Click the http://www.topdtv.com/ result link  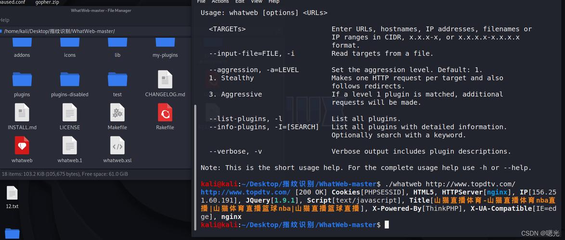click(x=246, y=192)
